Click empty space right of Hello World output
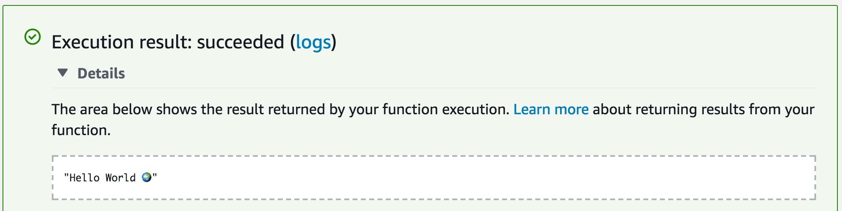 (459, 178)
